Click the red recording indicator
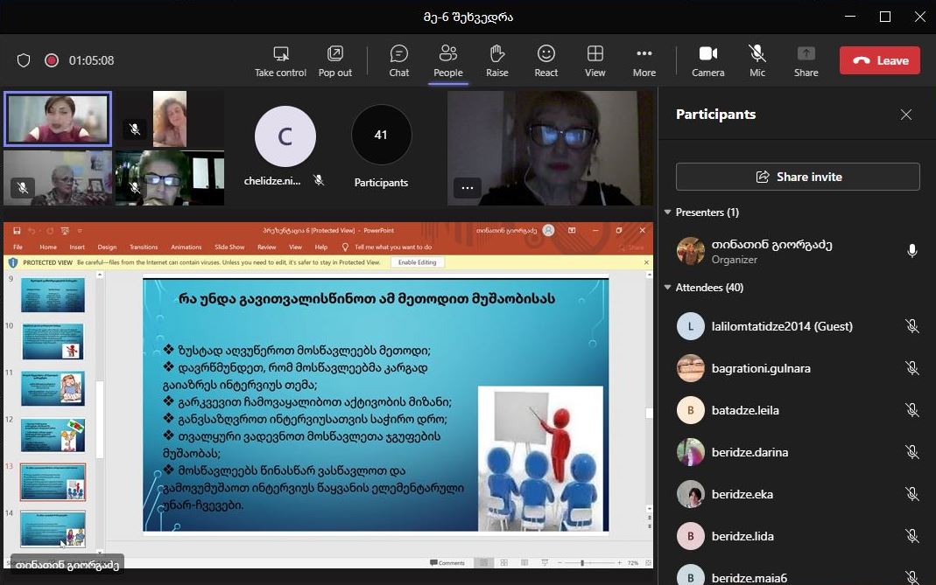The height and width of the screenshot is (585, 936). (52, 60)
